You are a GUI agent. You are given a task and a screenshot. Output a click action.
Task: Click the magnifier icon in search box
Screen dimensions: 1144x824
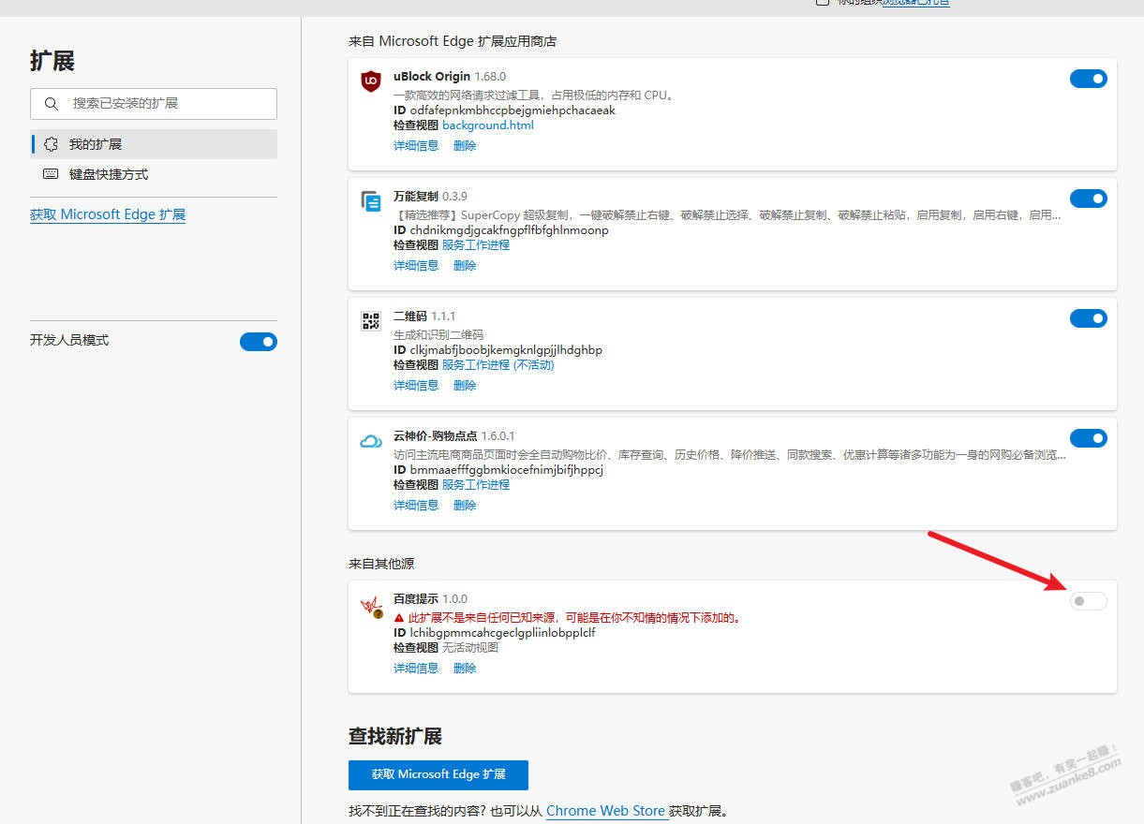pos(52,104)
